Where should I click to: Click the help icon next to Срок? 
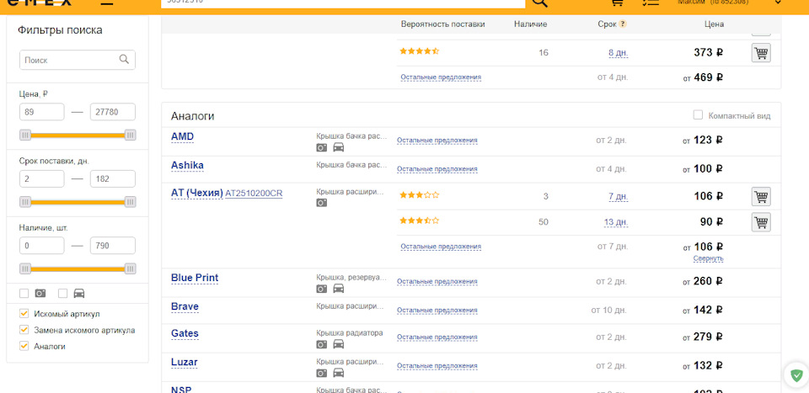click(623, 24)
